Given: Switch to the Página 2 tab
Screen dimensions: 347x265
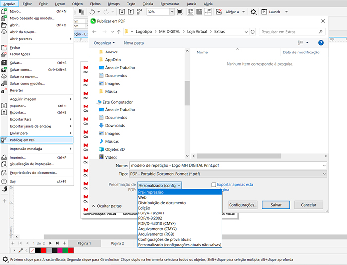Looking at the screenshot, I should pos(117,243).
